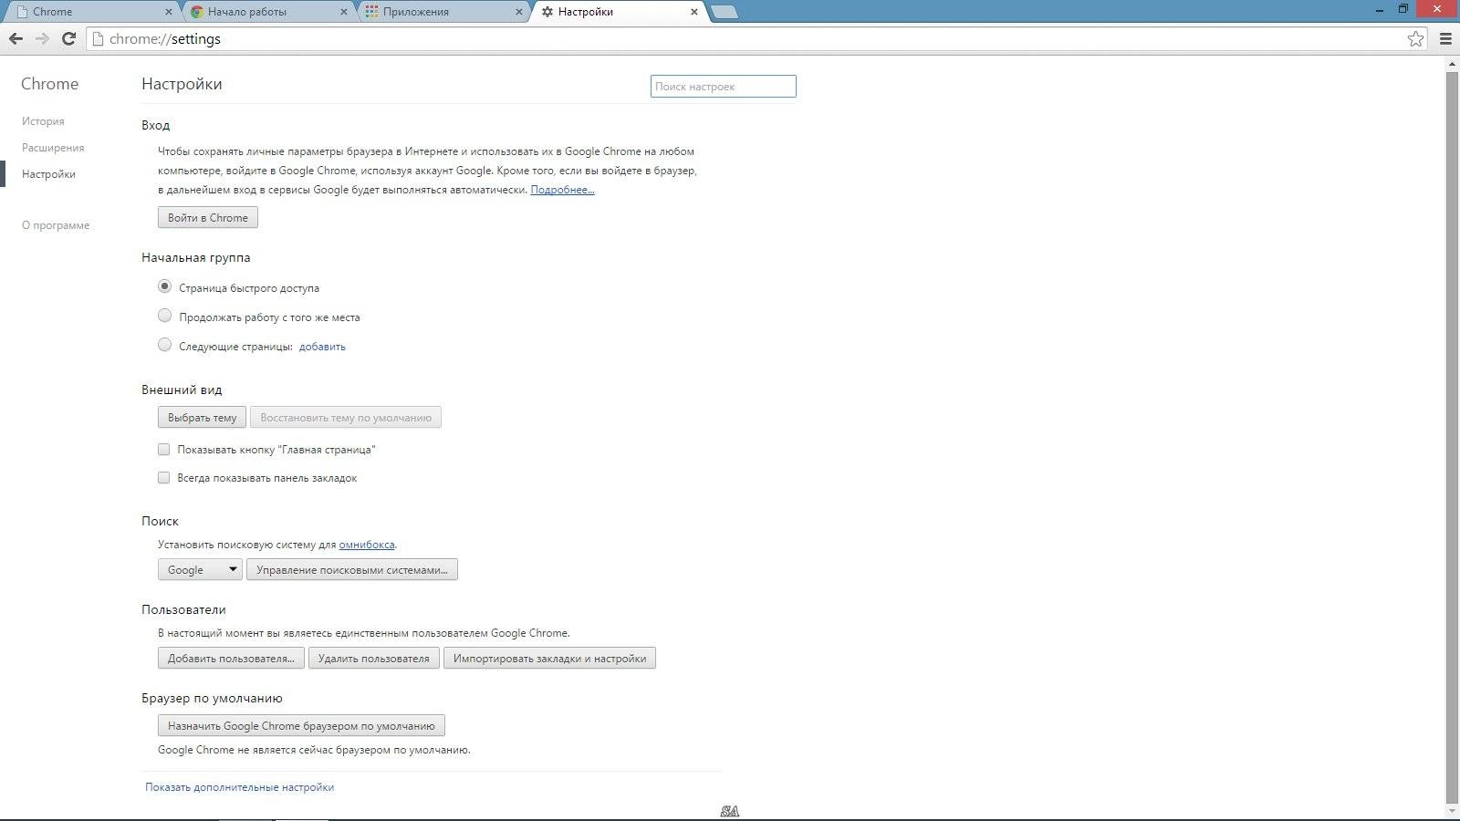Close the Chrome tab
The image size is (1460, 821).
pyautogui.click(x=169, y=12)
